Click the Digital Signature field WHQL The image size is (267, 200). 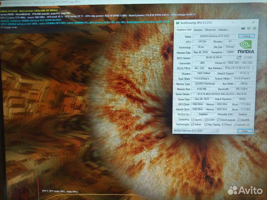point(243,99)
